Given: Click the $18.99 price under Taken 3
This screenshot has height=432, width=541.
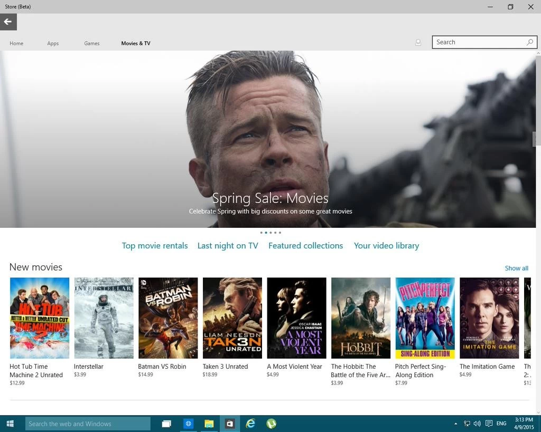Looking at the screenshot, I should pyautogui.click(x=210, y=375).
